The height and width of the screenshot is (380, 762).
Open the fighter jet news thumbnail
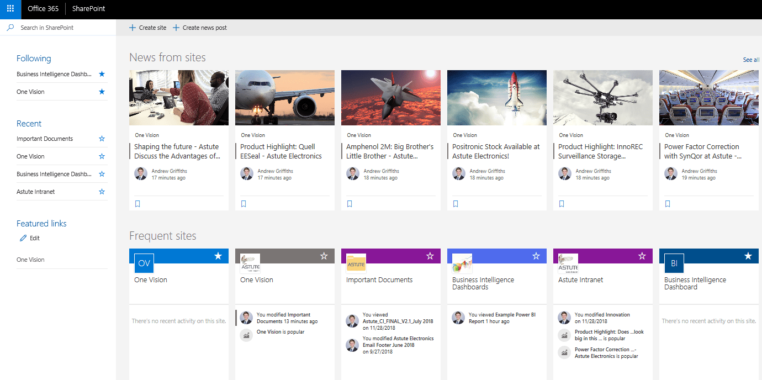tap(391, 98)
